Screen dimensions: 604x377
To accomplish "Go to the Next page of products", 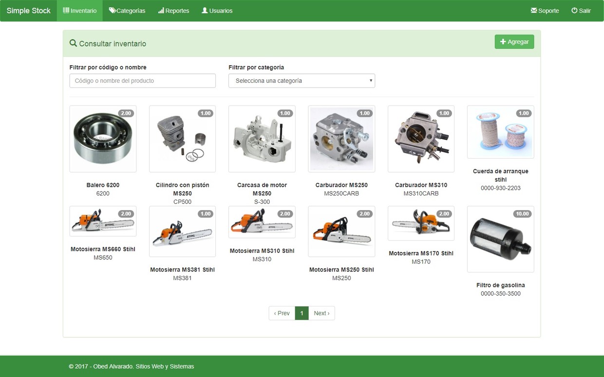I will (x=321, y=313).
